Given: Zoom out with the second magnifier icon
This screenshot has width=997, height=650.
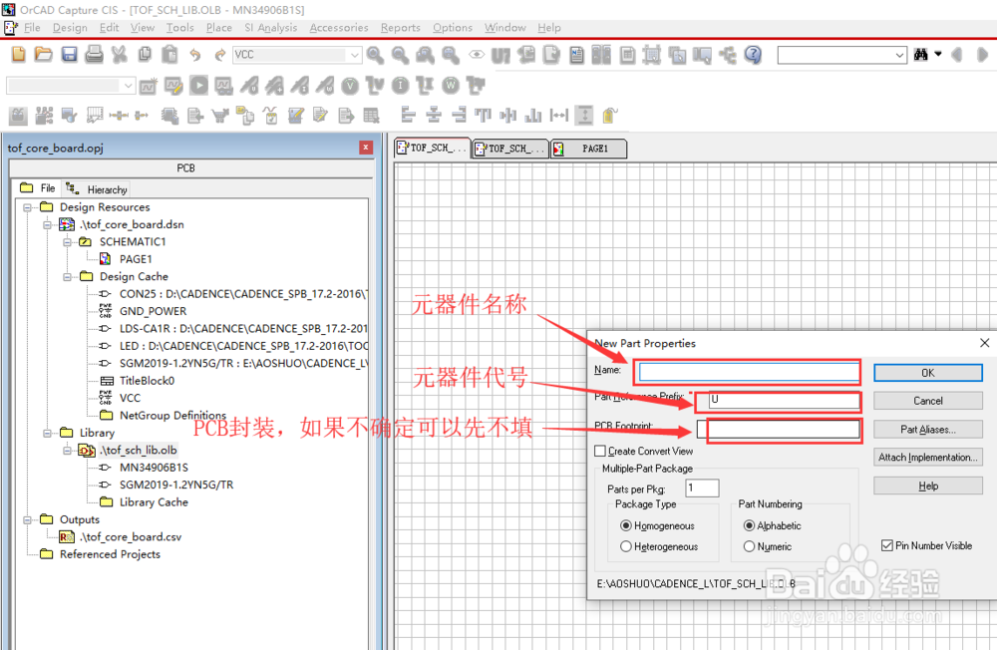Looking at the screenshot, I should pos(400,56).
